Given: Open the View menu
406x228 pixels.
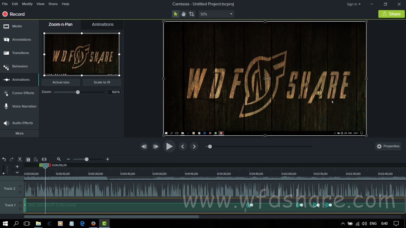Looking at the screenshot, I should (40, 4).
